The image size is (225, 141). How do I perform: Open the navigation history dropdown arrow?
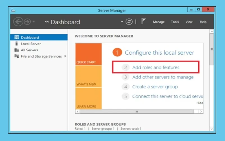click(33, 22)
